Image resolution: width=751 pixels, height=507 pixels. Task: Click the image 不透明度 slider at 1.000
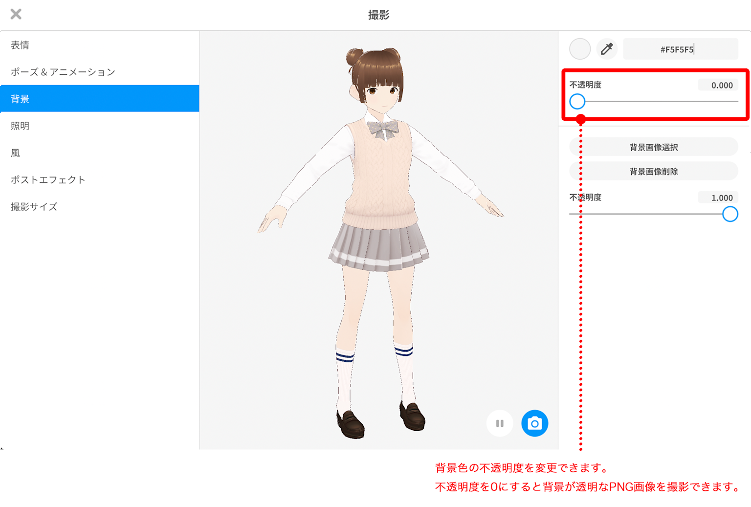(x=730, y=214)
